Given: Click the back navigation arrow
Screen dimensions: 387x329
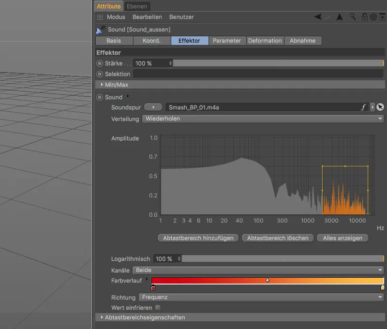Looking at the screenshot, I should pyautogui.click(x=318, y=17).
